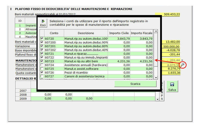
Task: Click the Importo Fiscale column header
Action: 142,33
